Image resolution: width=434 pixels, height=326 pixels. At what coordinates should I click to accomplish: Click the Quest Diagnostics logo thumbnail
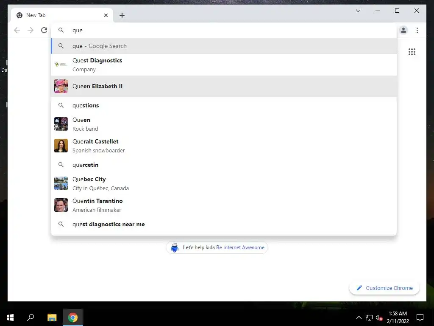tap(61, 65)
